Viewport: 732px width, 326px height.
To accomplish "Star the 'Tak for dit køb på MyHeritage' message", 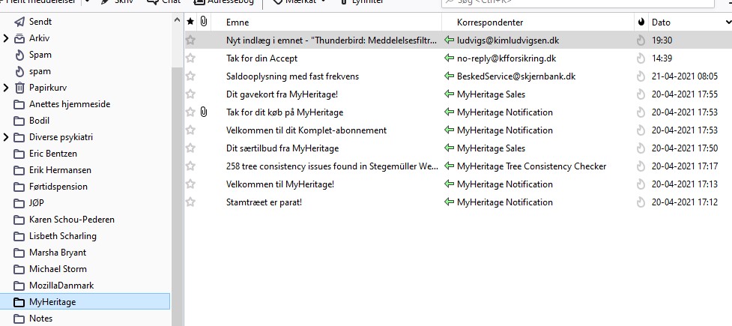I will point(190,112).
